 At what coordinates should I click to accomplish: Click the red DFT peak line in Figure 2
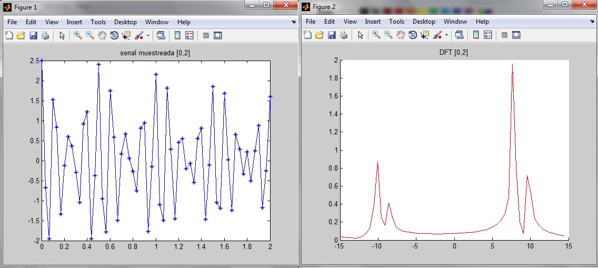[x=512, y=68]
